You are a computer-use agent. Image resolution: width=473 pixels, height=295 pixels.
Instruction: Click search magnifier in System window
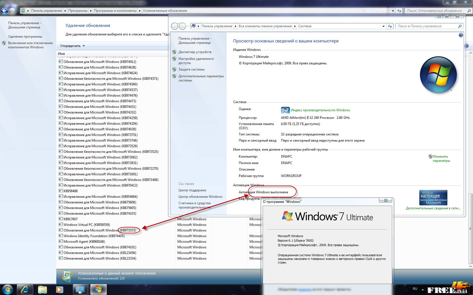[x=460, y=26]
